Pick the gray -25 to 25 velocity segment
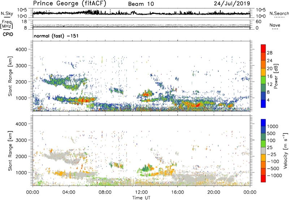 click(263, 151)
